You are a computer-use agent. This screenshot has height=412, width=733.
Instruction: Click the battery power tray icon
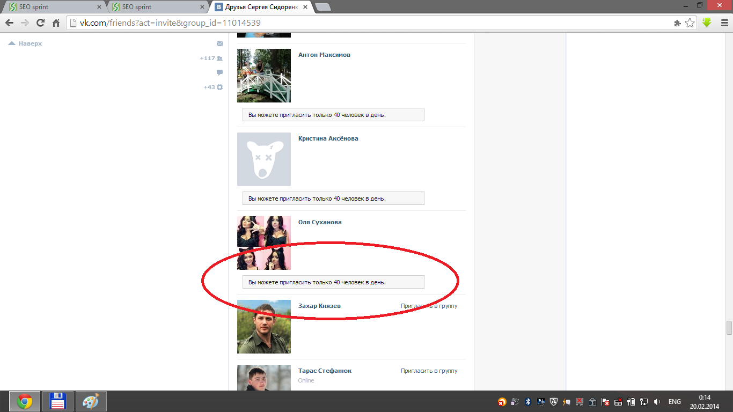click(x=631, y=402)
